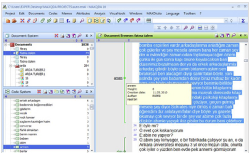This screenshot has height=157, width=250.
Task: Click the zoom magnifier in Document Browser header
Action: coord(234,35)
